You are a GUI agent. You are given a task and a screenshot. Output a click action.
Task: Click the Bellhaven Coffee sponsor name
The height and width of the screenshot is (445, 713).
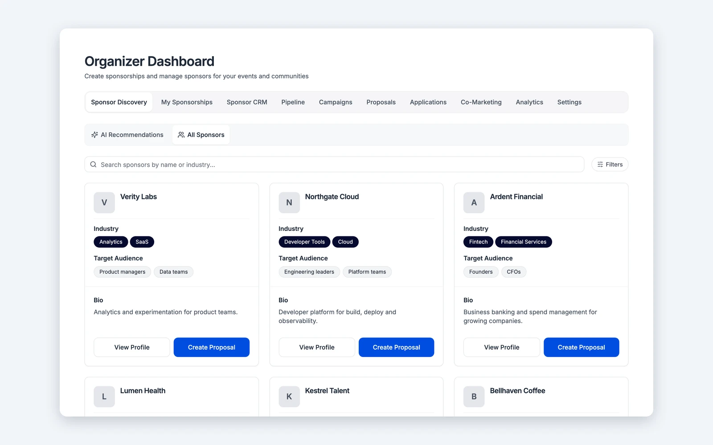point(518,391)
